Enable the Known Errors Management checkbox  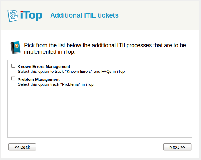[x=13, y=66]
